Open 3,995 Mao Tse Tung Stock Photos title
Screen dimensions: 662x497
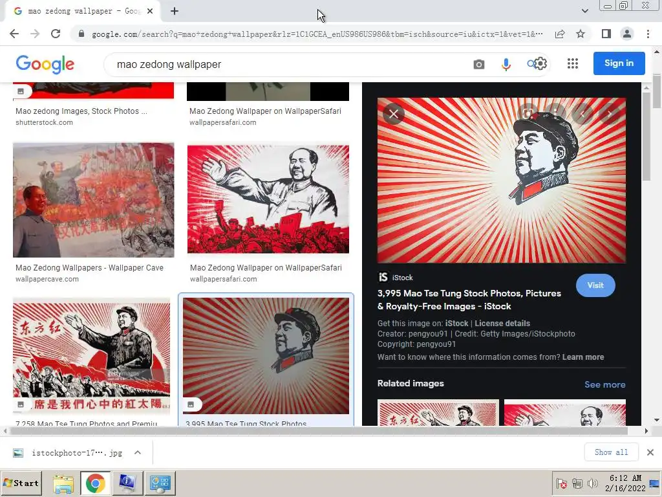(469, 300)
